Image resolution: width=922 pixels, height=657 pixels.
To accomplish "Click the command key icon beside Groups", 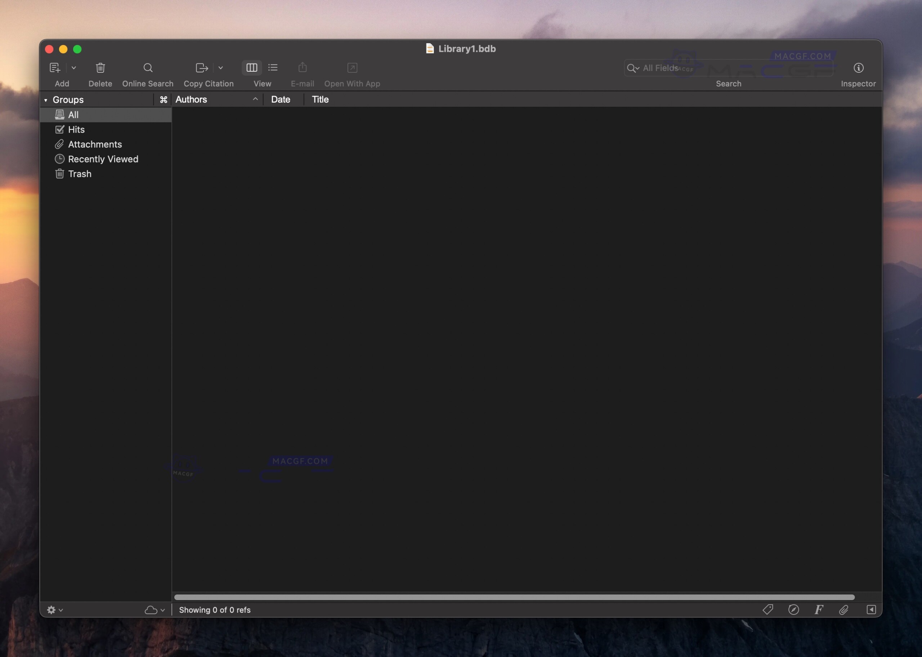I will 164,99.
